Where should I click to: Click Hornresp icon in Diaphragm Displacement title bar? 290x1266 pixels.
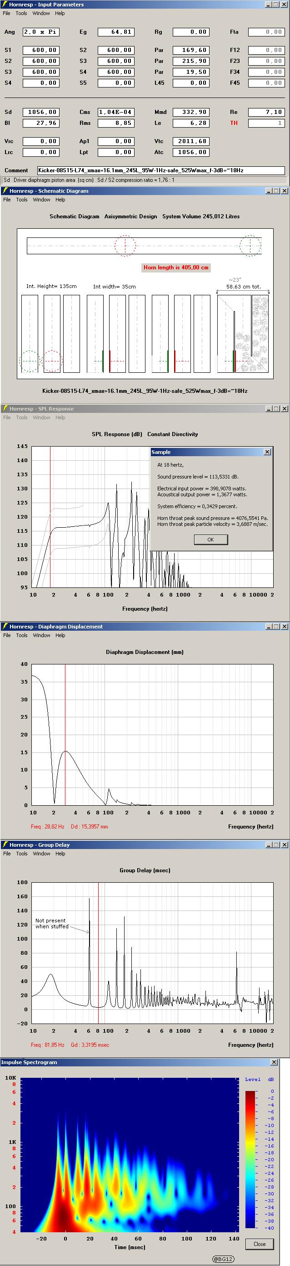pos(5,626)
